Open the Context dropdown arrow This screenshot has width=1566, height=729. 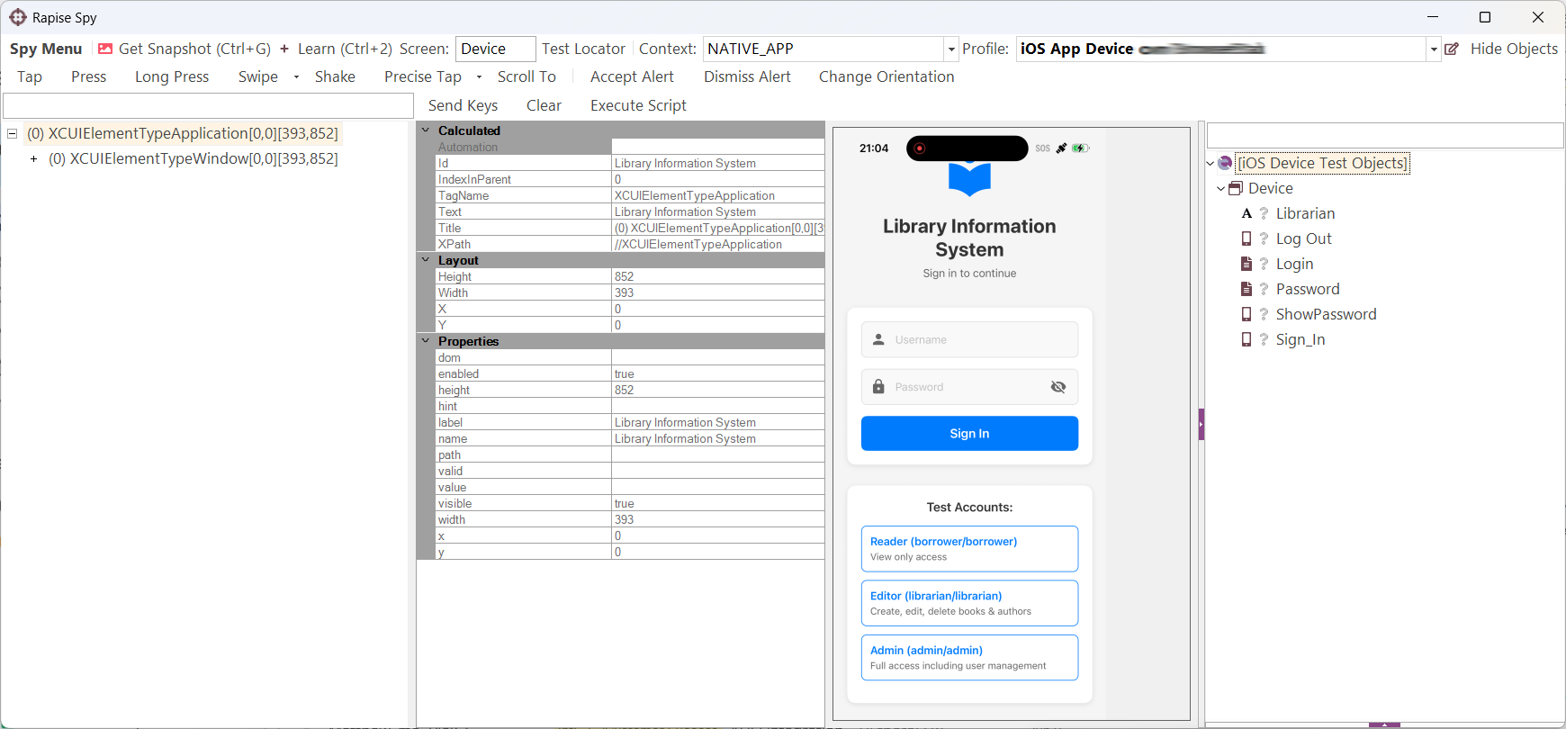(951, 49)
